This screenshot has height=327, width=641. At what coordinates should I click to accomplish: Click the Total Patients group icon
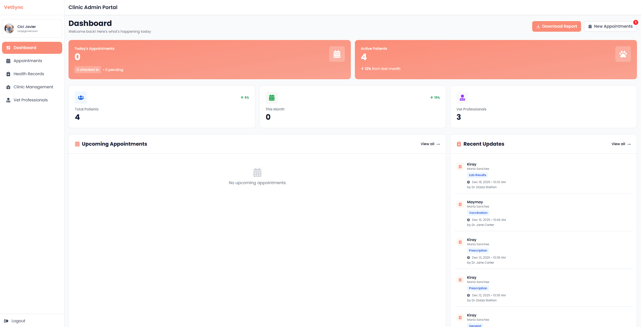point(81,98)
